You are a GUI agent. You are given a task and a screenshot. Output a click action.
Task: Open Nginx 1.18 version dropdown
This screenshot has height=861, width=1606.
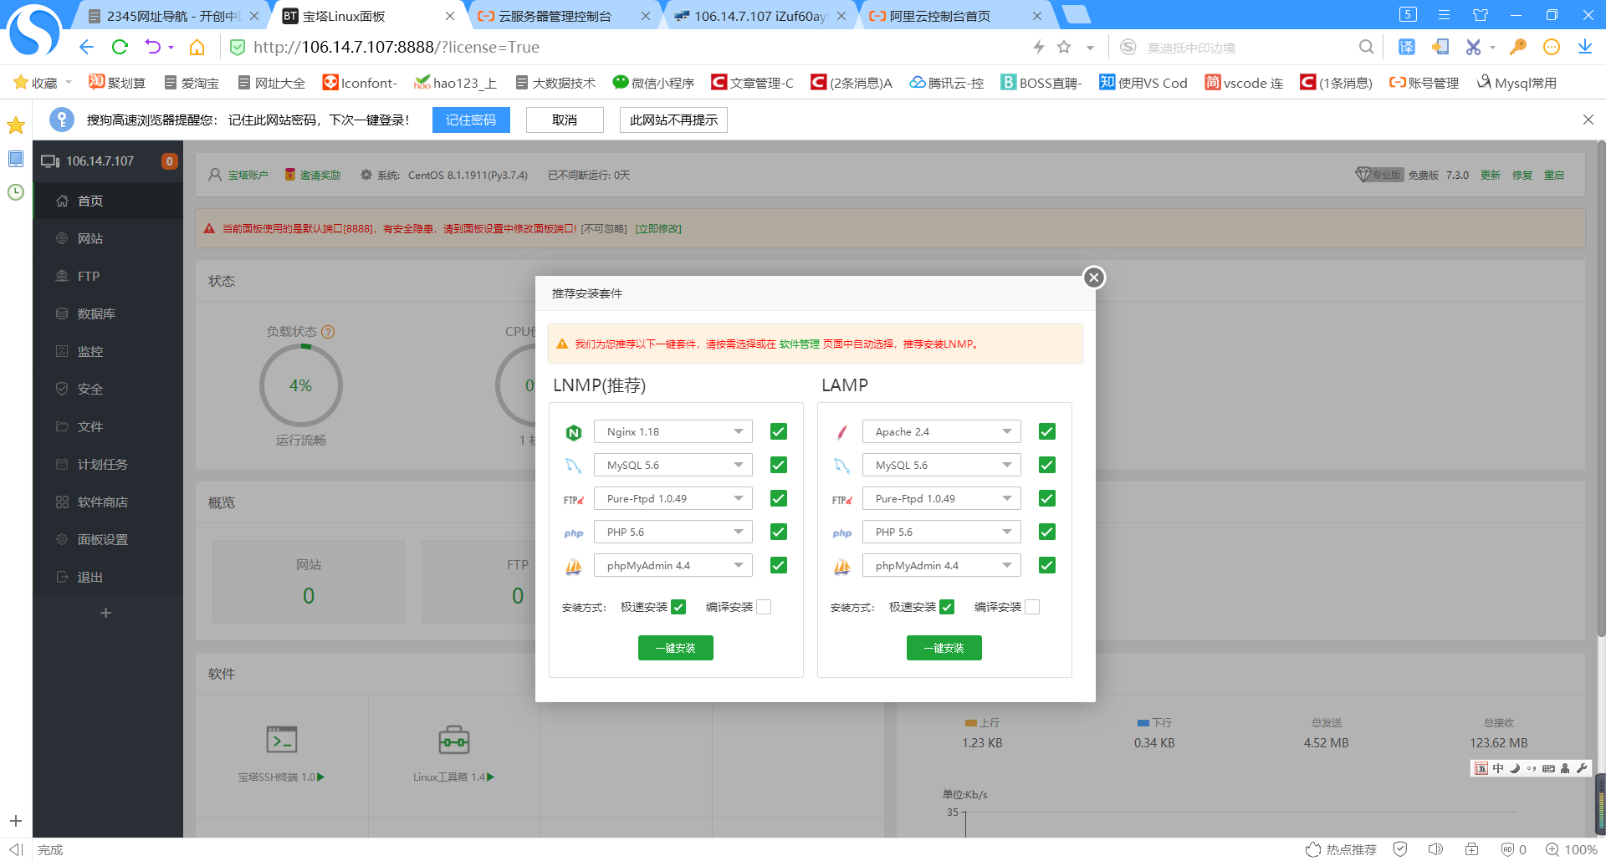point(673,431)
